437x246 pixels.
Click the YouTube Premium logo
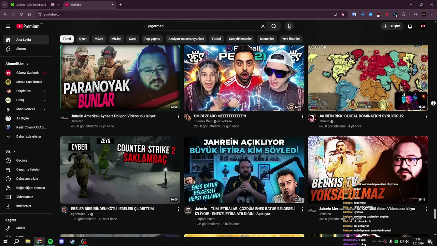click(29, 26)
